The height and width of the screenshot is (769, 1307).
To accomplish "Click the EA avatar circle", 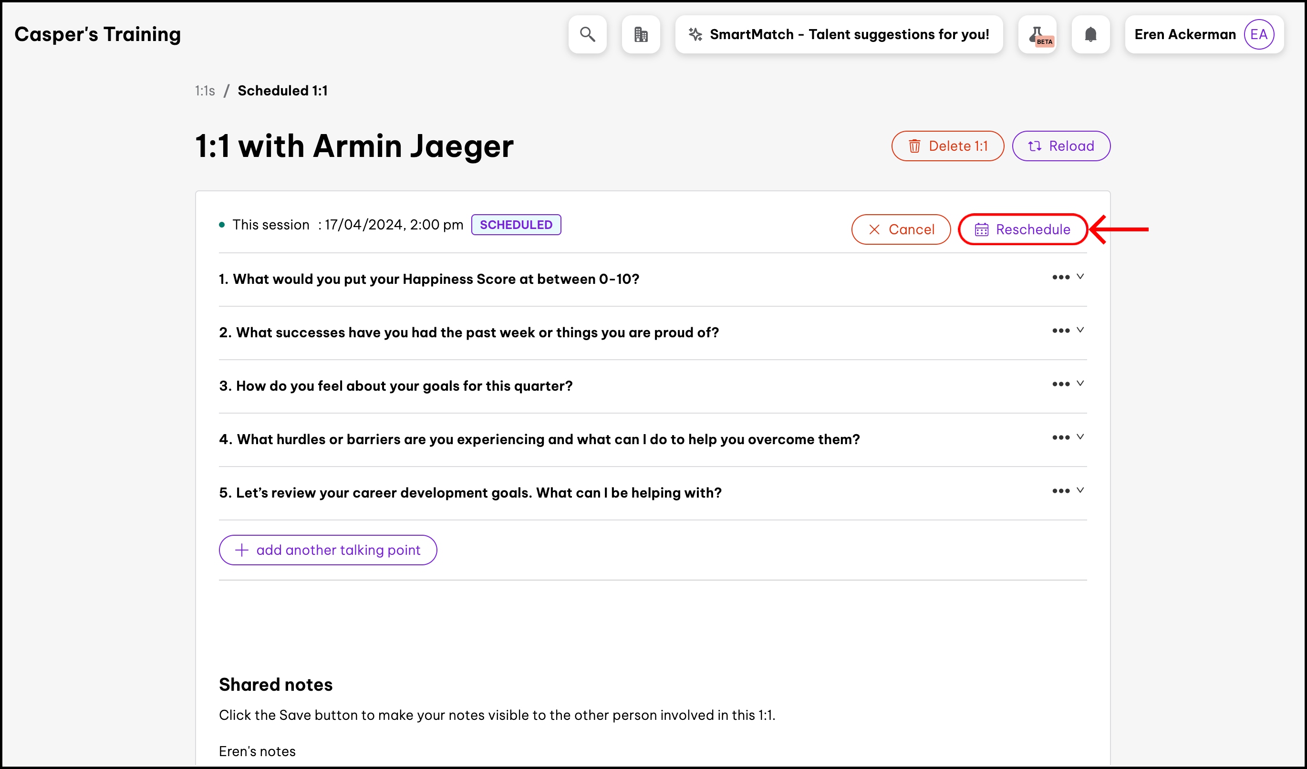I will pyautogui.click(x=1259, y=34).
